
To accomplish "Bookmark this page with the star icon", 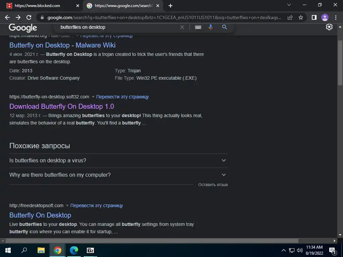I will [301, 17].
